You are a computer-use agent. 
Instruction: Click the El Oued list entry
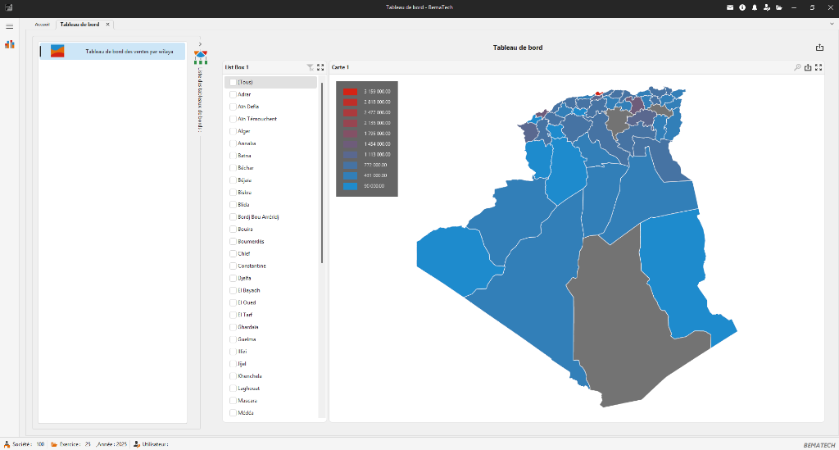click(247, 302)
